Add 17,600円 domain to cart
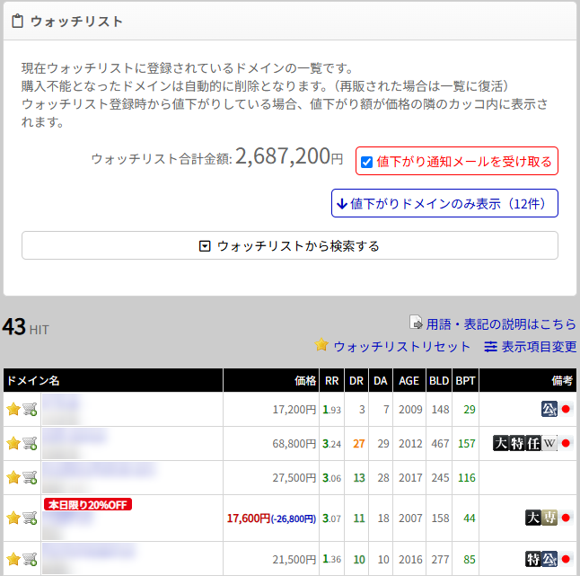The height and width of the screenshot is (576, 580). click(30, 518)
